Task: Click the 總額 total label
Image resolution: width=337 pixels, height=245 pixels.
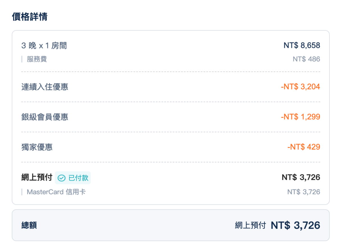Action: click(x=29, y=225)
